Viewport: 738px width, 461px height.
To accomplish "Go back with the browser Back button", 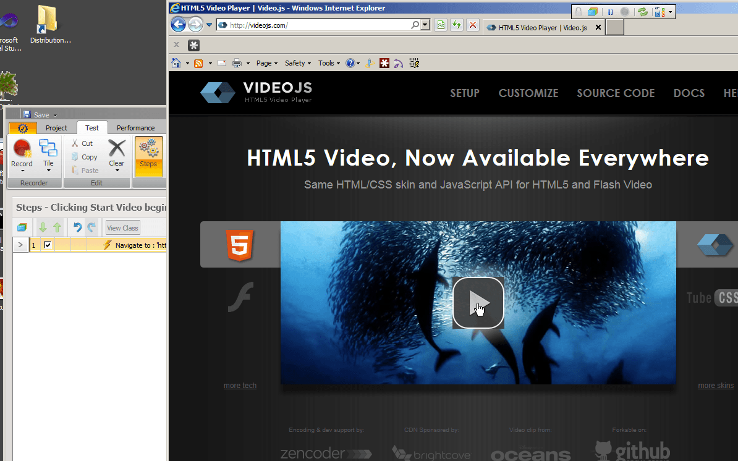I will click(179, 25).
